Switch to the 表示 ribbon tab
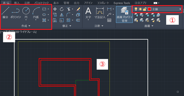Viewport: 184px width, 96px height. (56, 3)
